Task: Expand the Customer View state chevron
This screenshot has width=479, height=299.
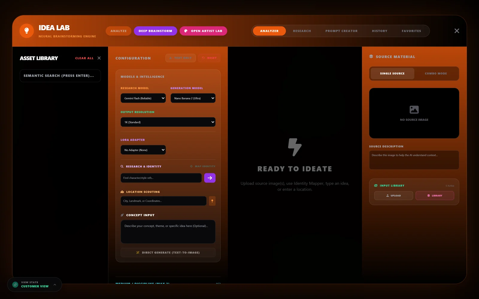Action: coord(55,285)
